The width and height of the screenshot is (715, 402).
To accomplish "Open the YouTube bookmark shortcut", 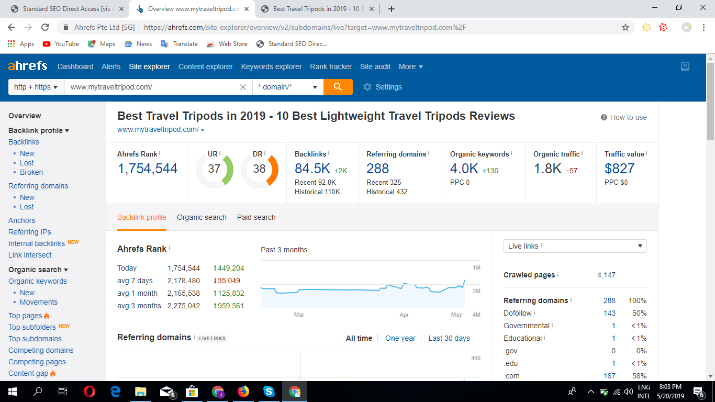I will point(60,44).
